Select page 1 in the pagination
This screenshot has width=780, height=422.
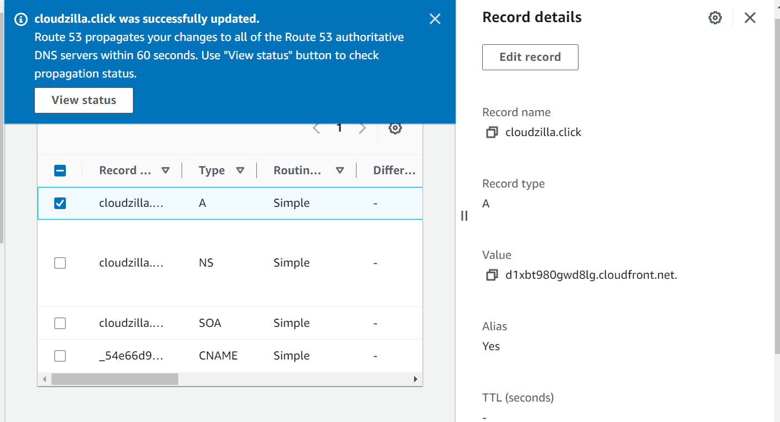click(x=339, y=128)
